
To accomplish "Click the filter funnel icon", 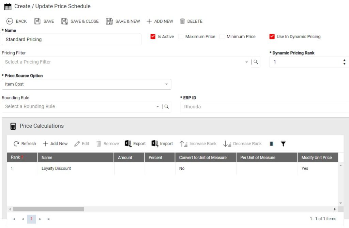I will [283, 143].
